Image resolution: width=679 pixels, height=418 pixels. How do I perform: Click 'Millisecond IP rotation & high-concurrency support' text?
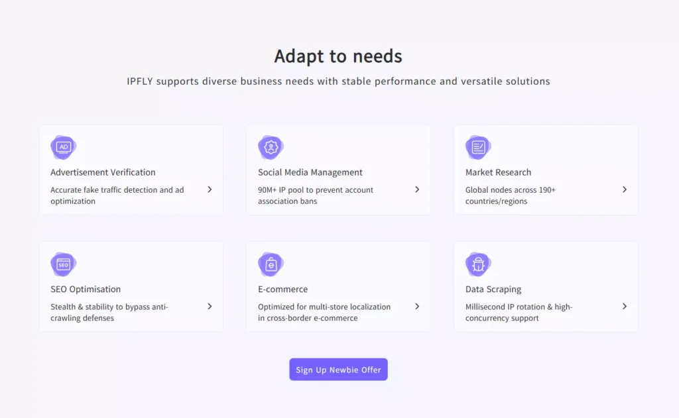(x=519, y=313)
